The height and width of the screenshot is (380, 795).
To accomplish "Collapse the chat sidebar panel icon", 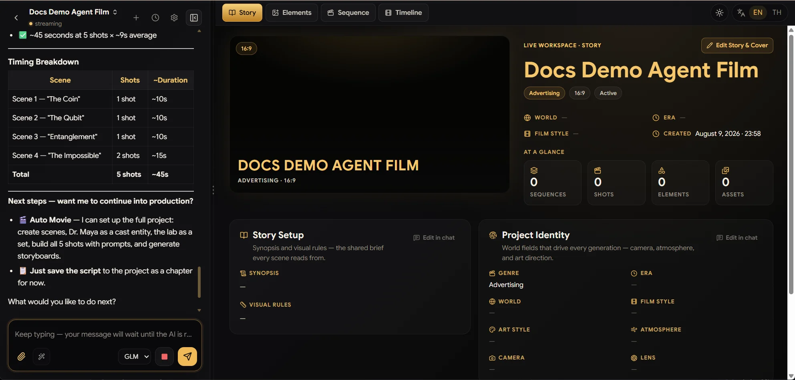I will 194,18.
